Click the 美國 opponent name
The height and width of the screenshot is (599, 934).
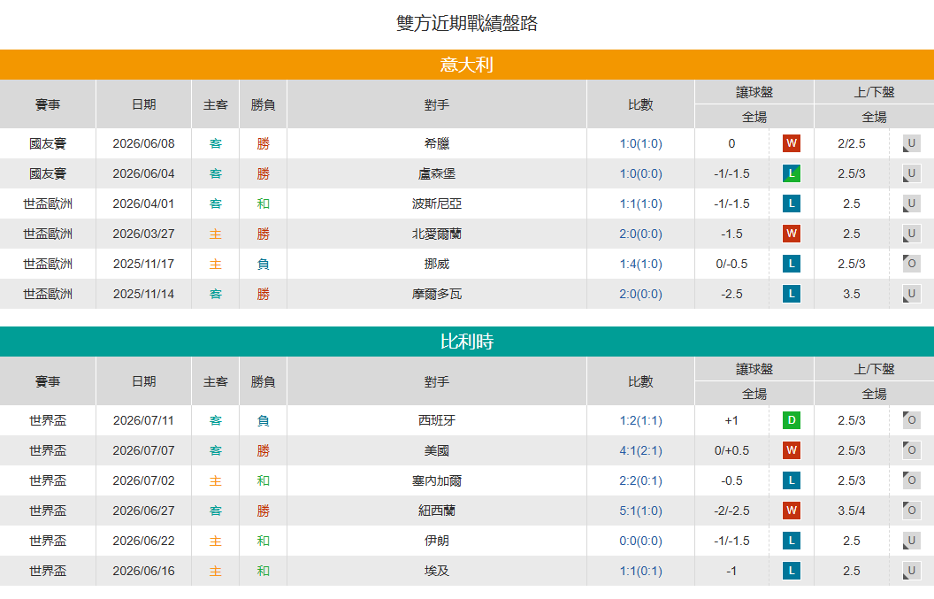pos(437,450)
